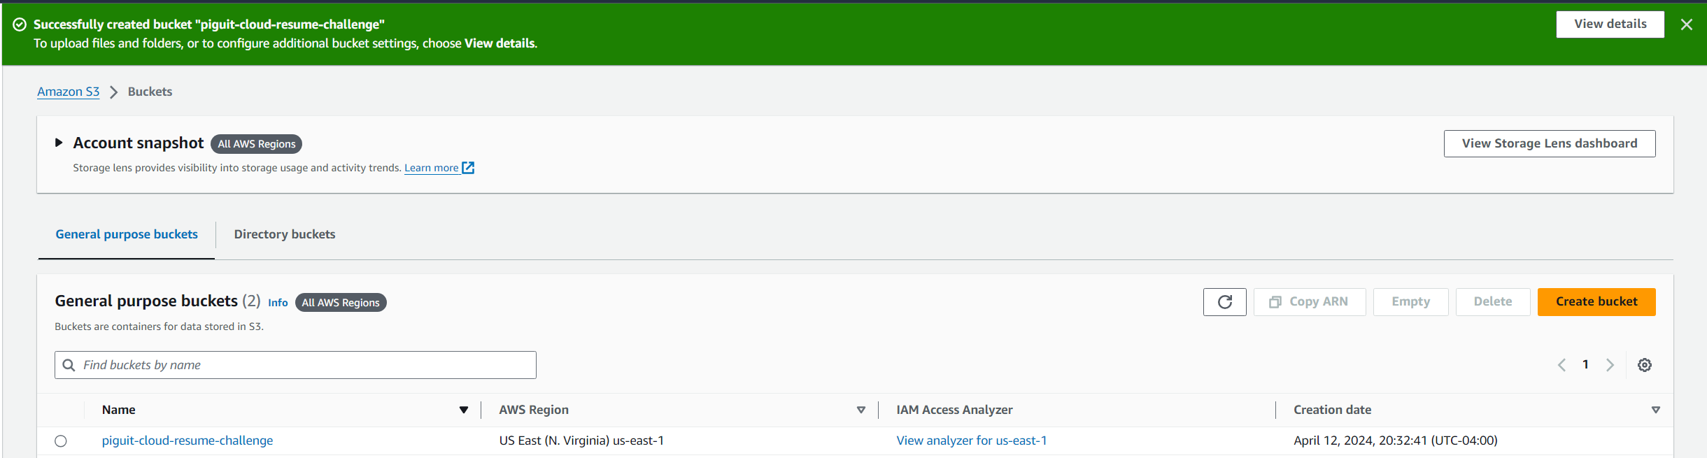
Task: Go to the previous page of buckets
Action: [1561, 365]
